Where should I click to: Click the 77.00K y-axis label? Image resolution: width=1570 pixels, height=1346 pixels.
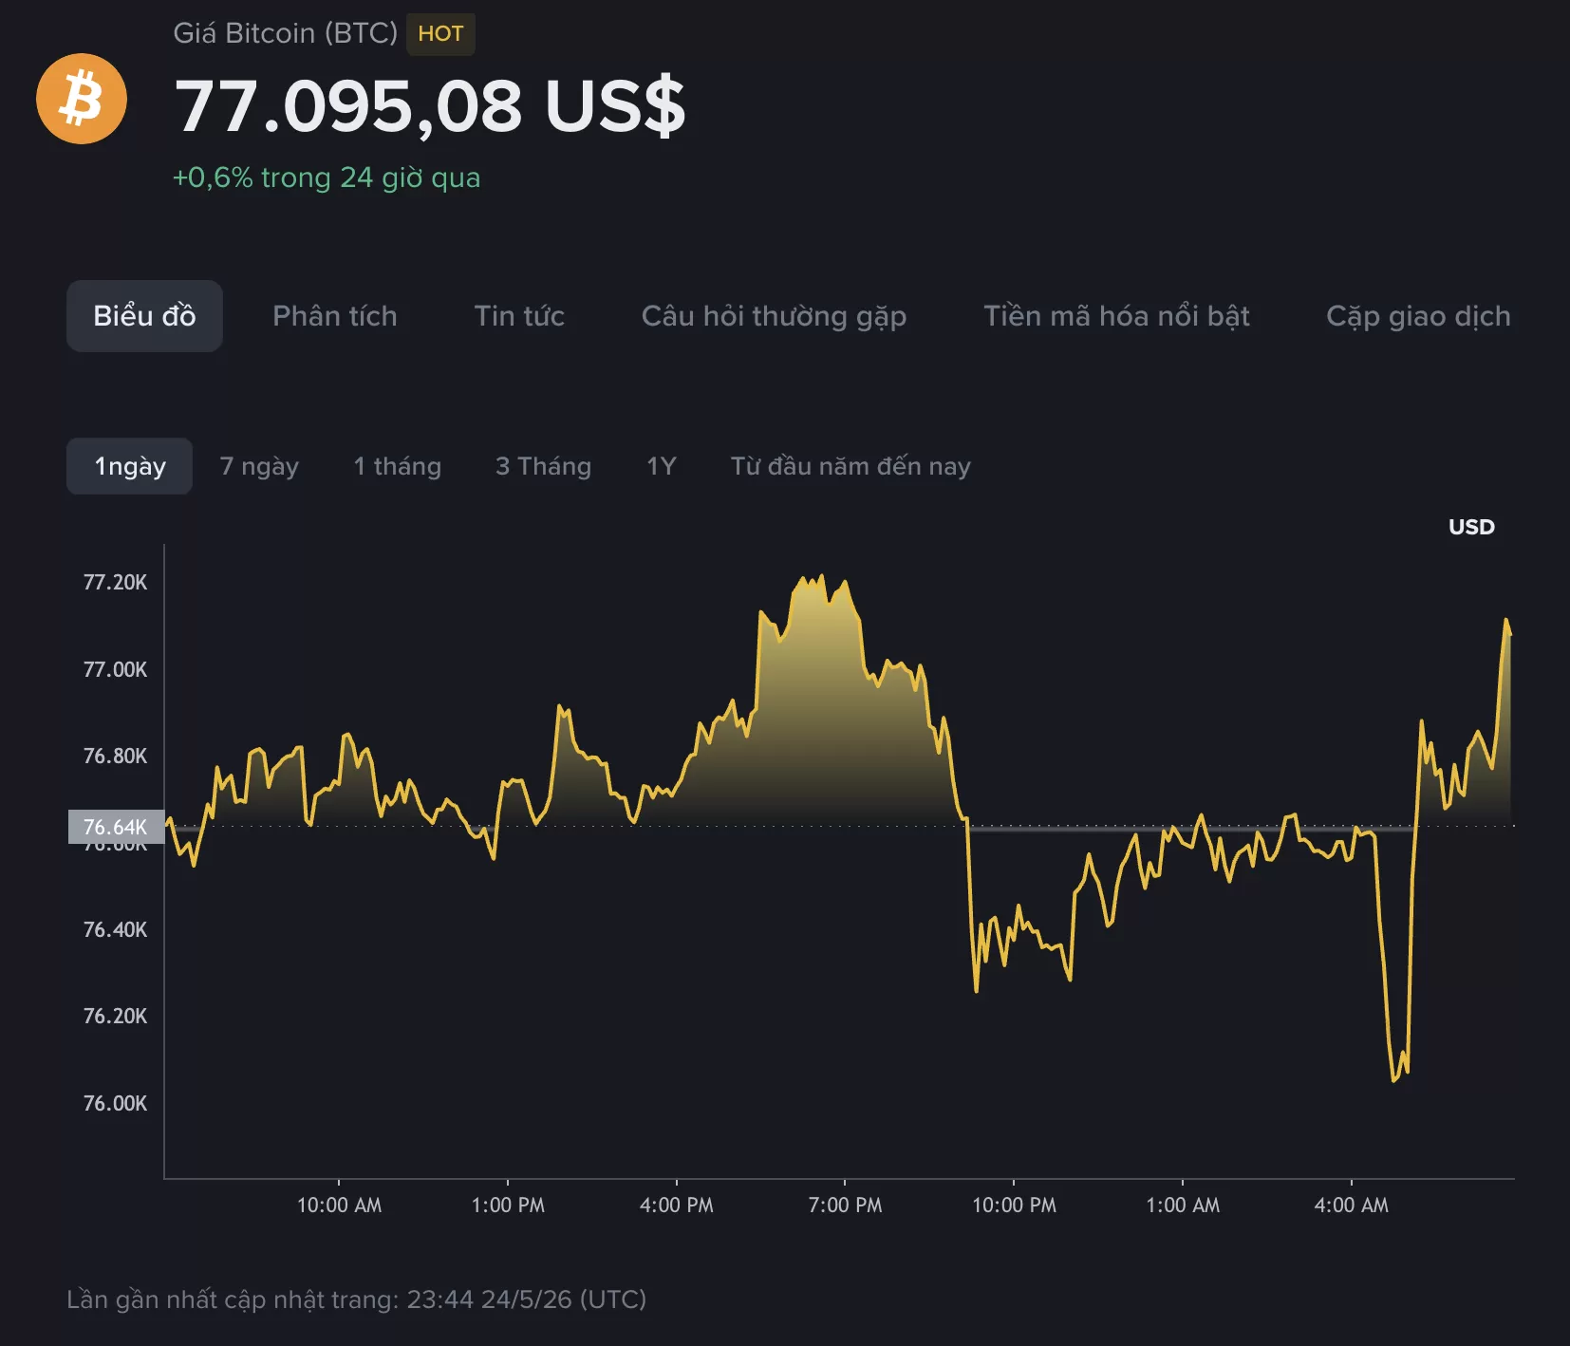(115, 669)
